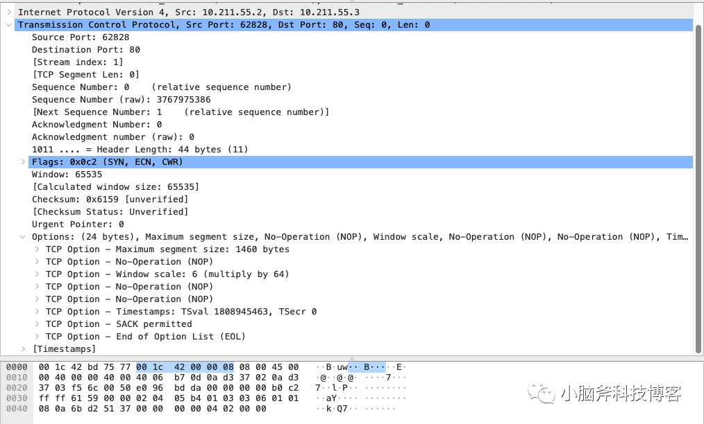Click highlighted hex byte 42 in row 0000

click(180, 367)
